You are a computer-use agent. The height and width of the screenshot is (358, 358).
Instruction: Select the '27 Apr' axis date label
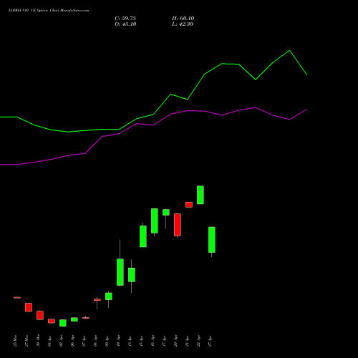[210, 341]
